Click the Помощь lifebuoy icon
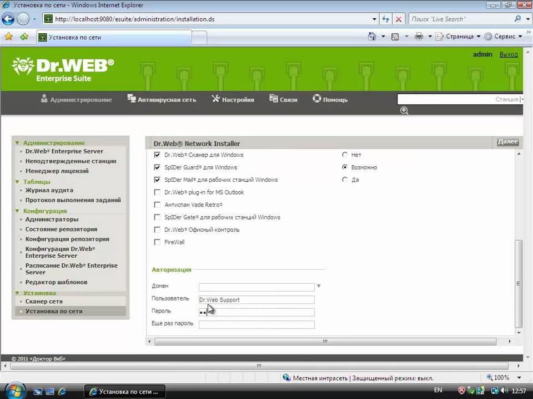This screenshot has width=533, height=399. 317,99
